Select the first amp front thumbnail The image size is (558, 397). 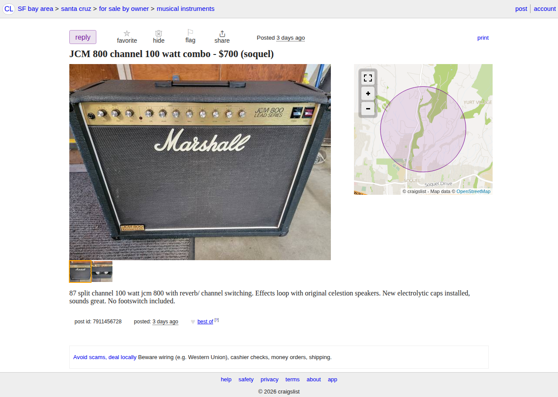pyautogui.click(x=80, y=271)
